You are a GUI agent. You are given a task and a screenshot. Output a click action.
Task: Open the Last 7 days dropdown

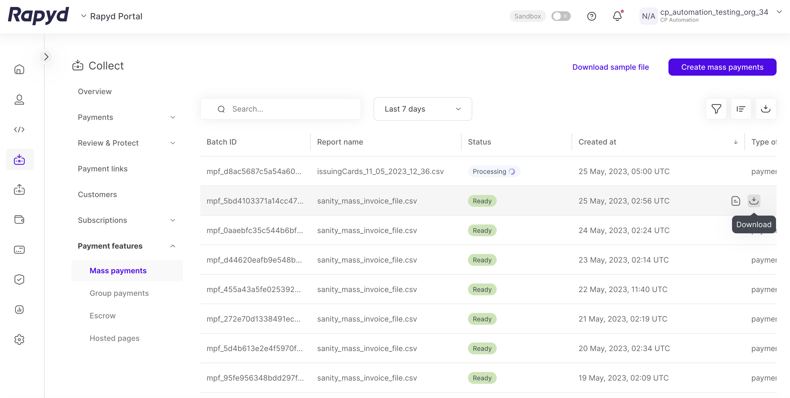tap(422, 109)
